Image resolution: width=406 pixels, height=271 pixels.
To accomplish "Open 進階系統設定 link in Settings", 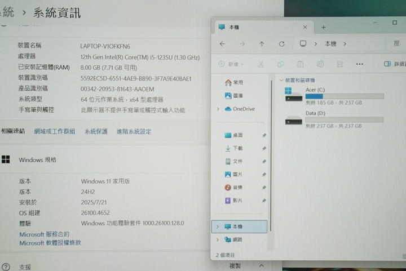I will [134, 131].
